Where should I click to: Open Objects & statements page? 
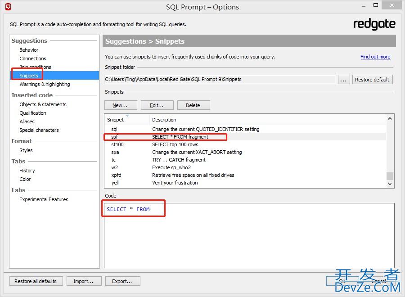[43, 104]
